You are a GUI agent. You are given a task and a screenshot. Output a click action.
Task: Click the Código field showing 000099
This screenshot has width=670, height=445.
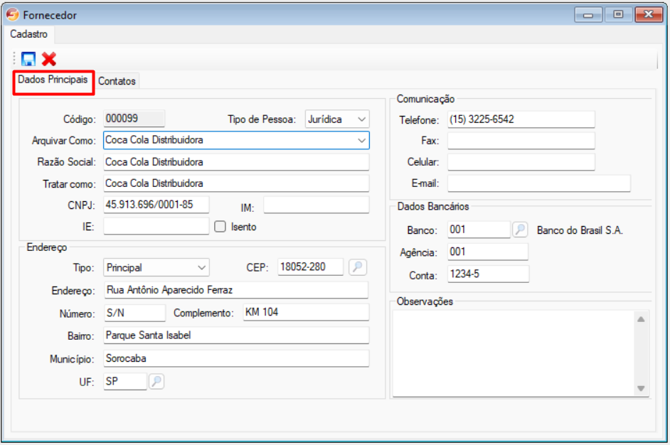134,119
